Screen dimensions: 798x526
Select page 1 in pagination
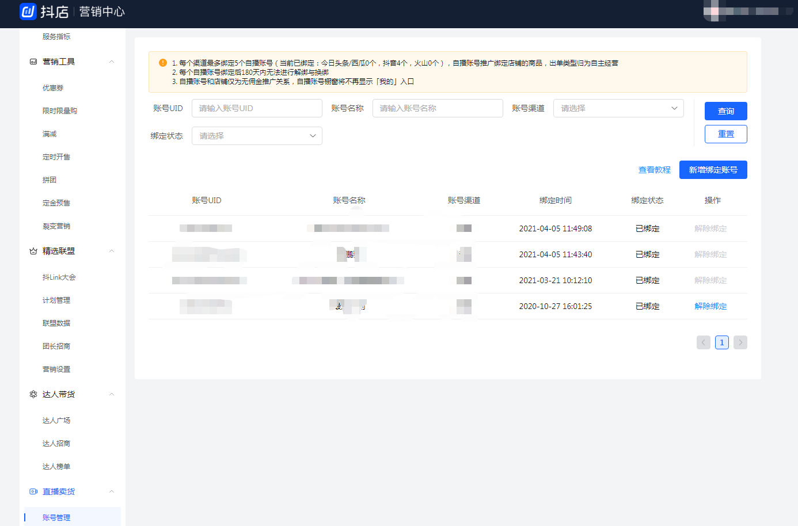point(722,342)
